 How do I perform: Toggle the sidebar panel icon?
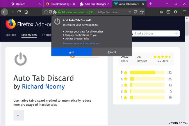click(168, 12)
